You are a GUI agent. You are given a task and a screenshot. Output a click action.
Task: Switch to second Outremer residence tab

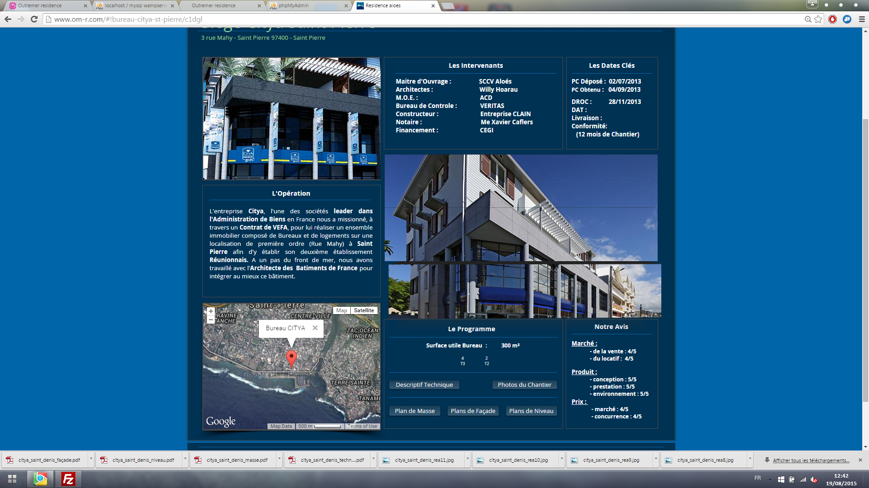coord(222,6)
